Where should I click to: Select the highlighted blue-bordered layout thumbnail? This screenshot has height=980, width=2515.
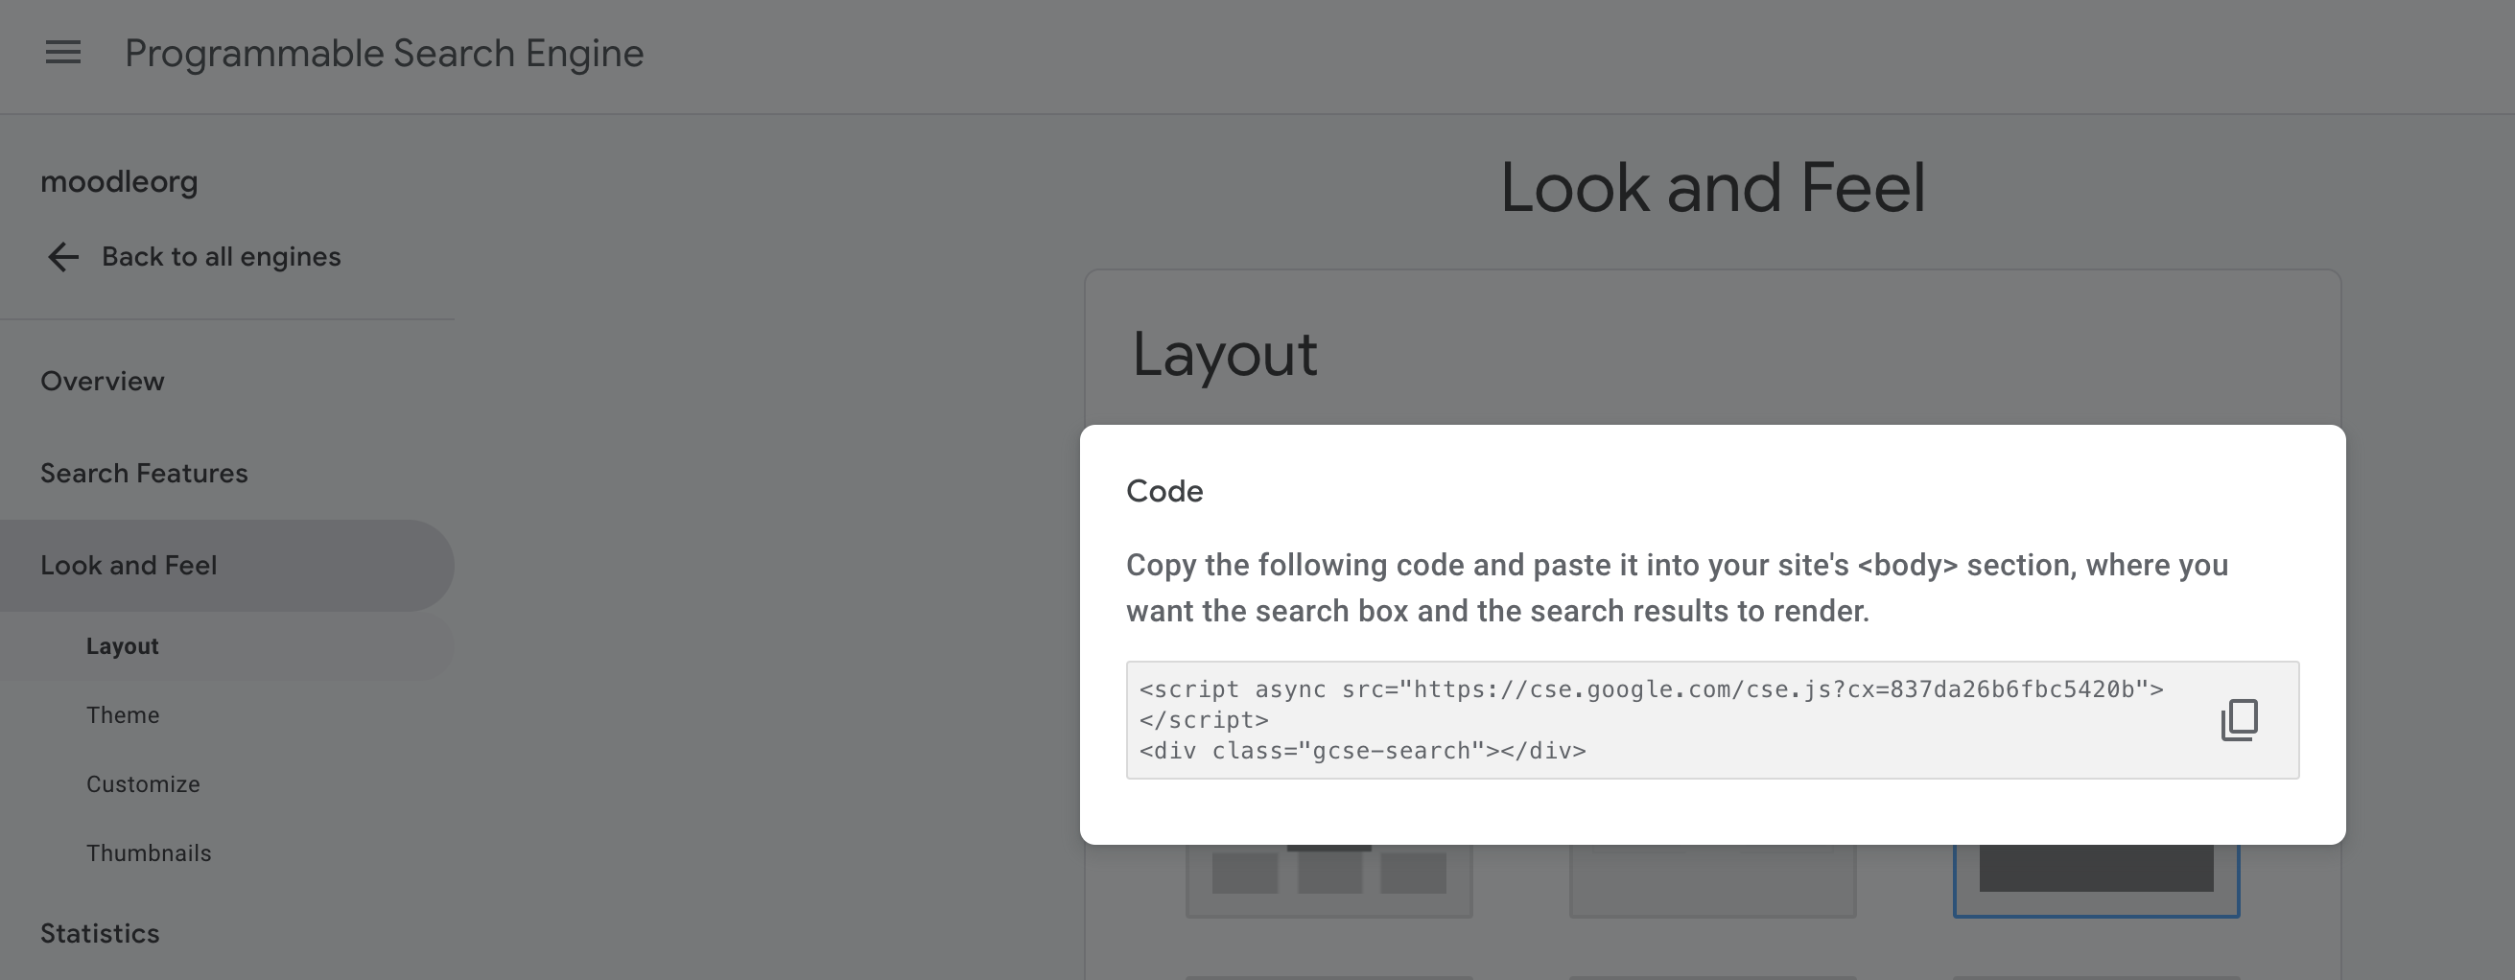point(2096,879)
